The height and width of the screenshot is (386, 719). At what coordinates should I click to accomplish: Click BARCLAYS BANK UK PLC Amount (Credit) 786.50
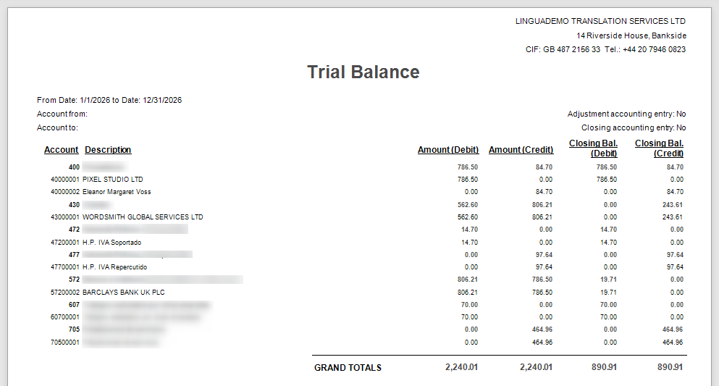[542, 292]
